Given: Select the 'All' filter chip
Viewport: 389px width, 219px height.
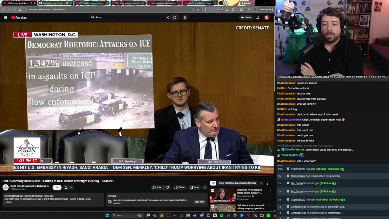Looking at the screenshot, I should coord(213,183).
